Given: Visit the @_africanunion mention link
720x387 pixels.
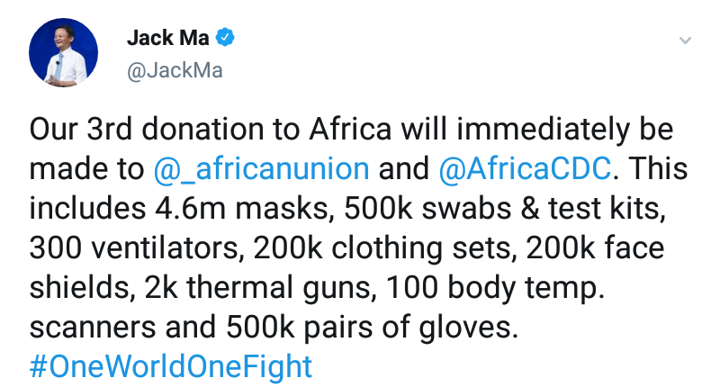Looking at the screenshot, I should 260,169.
